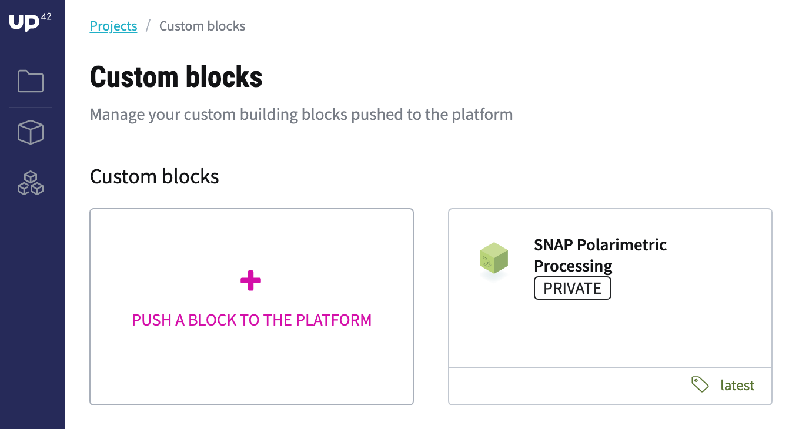Click the magenta plus icon
Screen dimensions: 789x429
pos(251,281)
